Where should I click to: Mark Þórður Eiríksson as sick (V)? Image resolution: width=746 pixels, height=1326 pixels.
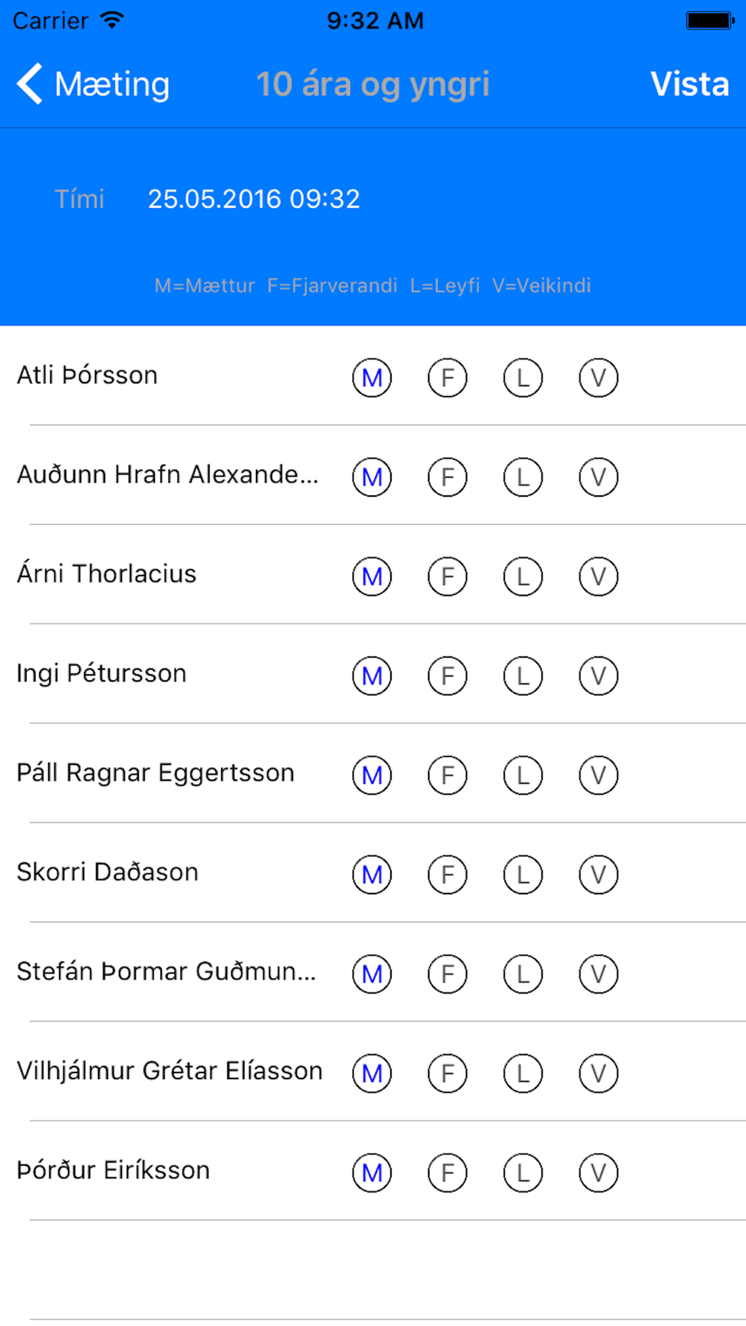pos(598,1173)
